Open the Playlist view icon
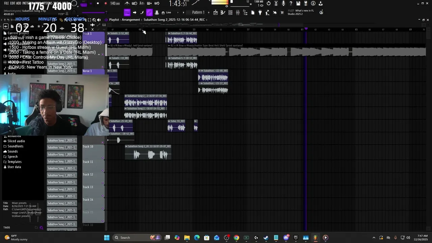The width and height of the screenshot is (432, 243). (215, 12)
